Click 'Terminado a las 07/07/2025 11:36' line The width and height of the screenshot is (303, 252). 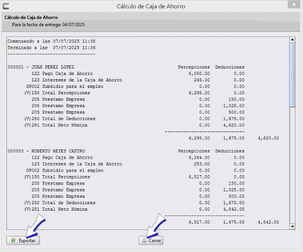click(51, 47)
